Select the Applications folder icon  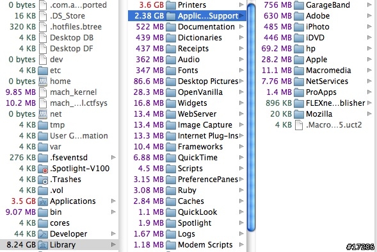click(43, 201)
